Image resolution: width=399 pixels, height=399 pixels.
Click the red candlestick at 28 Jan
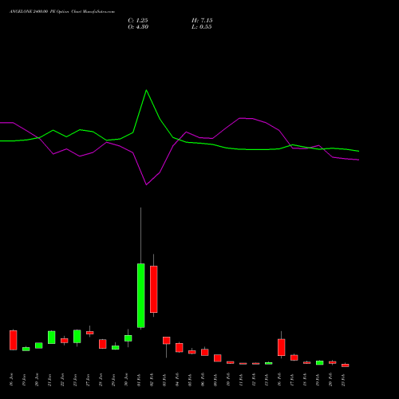click(103, 344)
